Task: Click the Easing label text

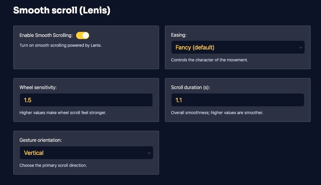Action: tap(178, 35)
